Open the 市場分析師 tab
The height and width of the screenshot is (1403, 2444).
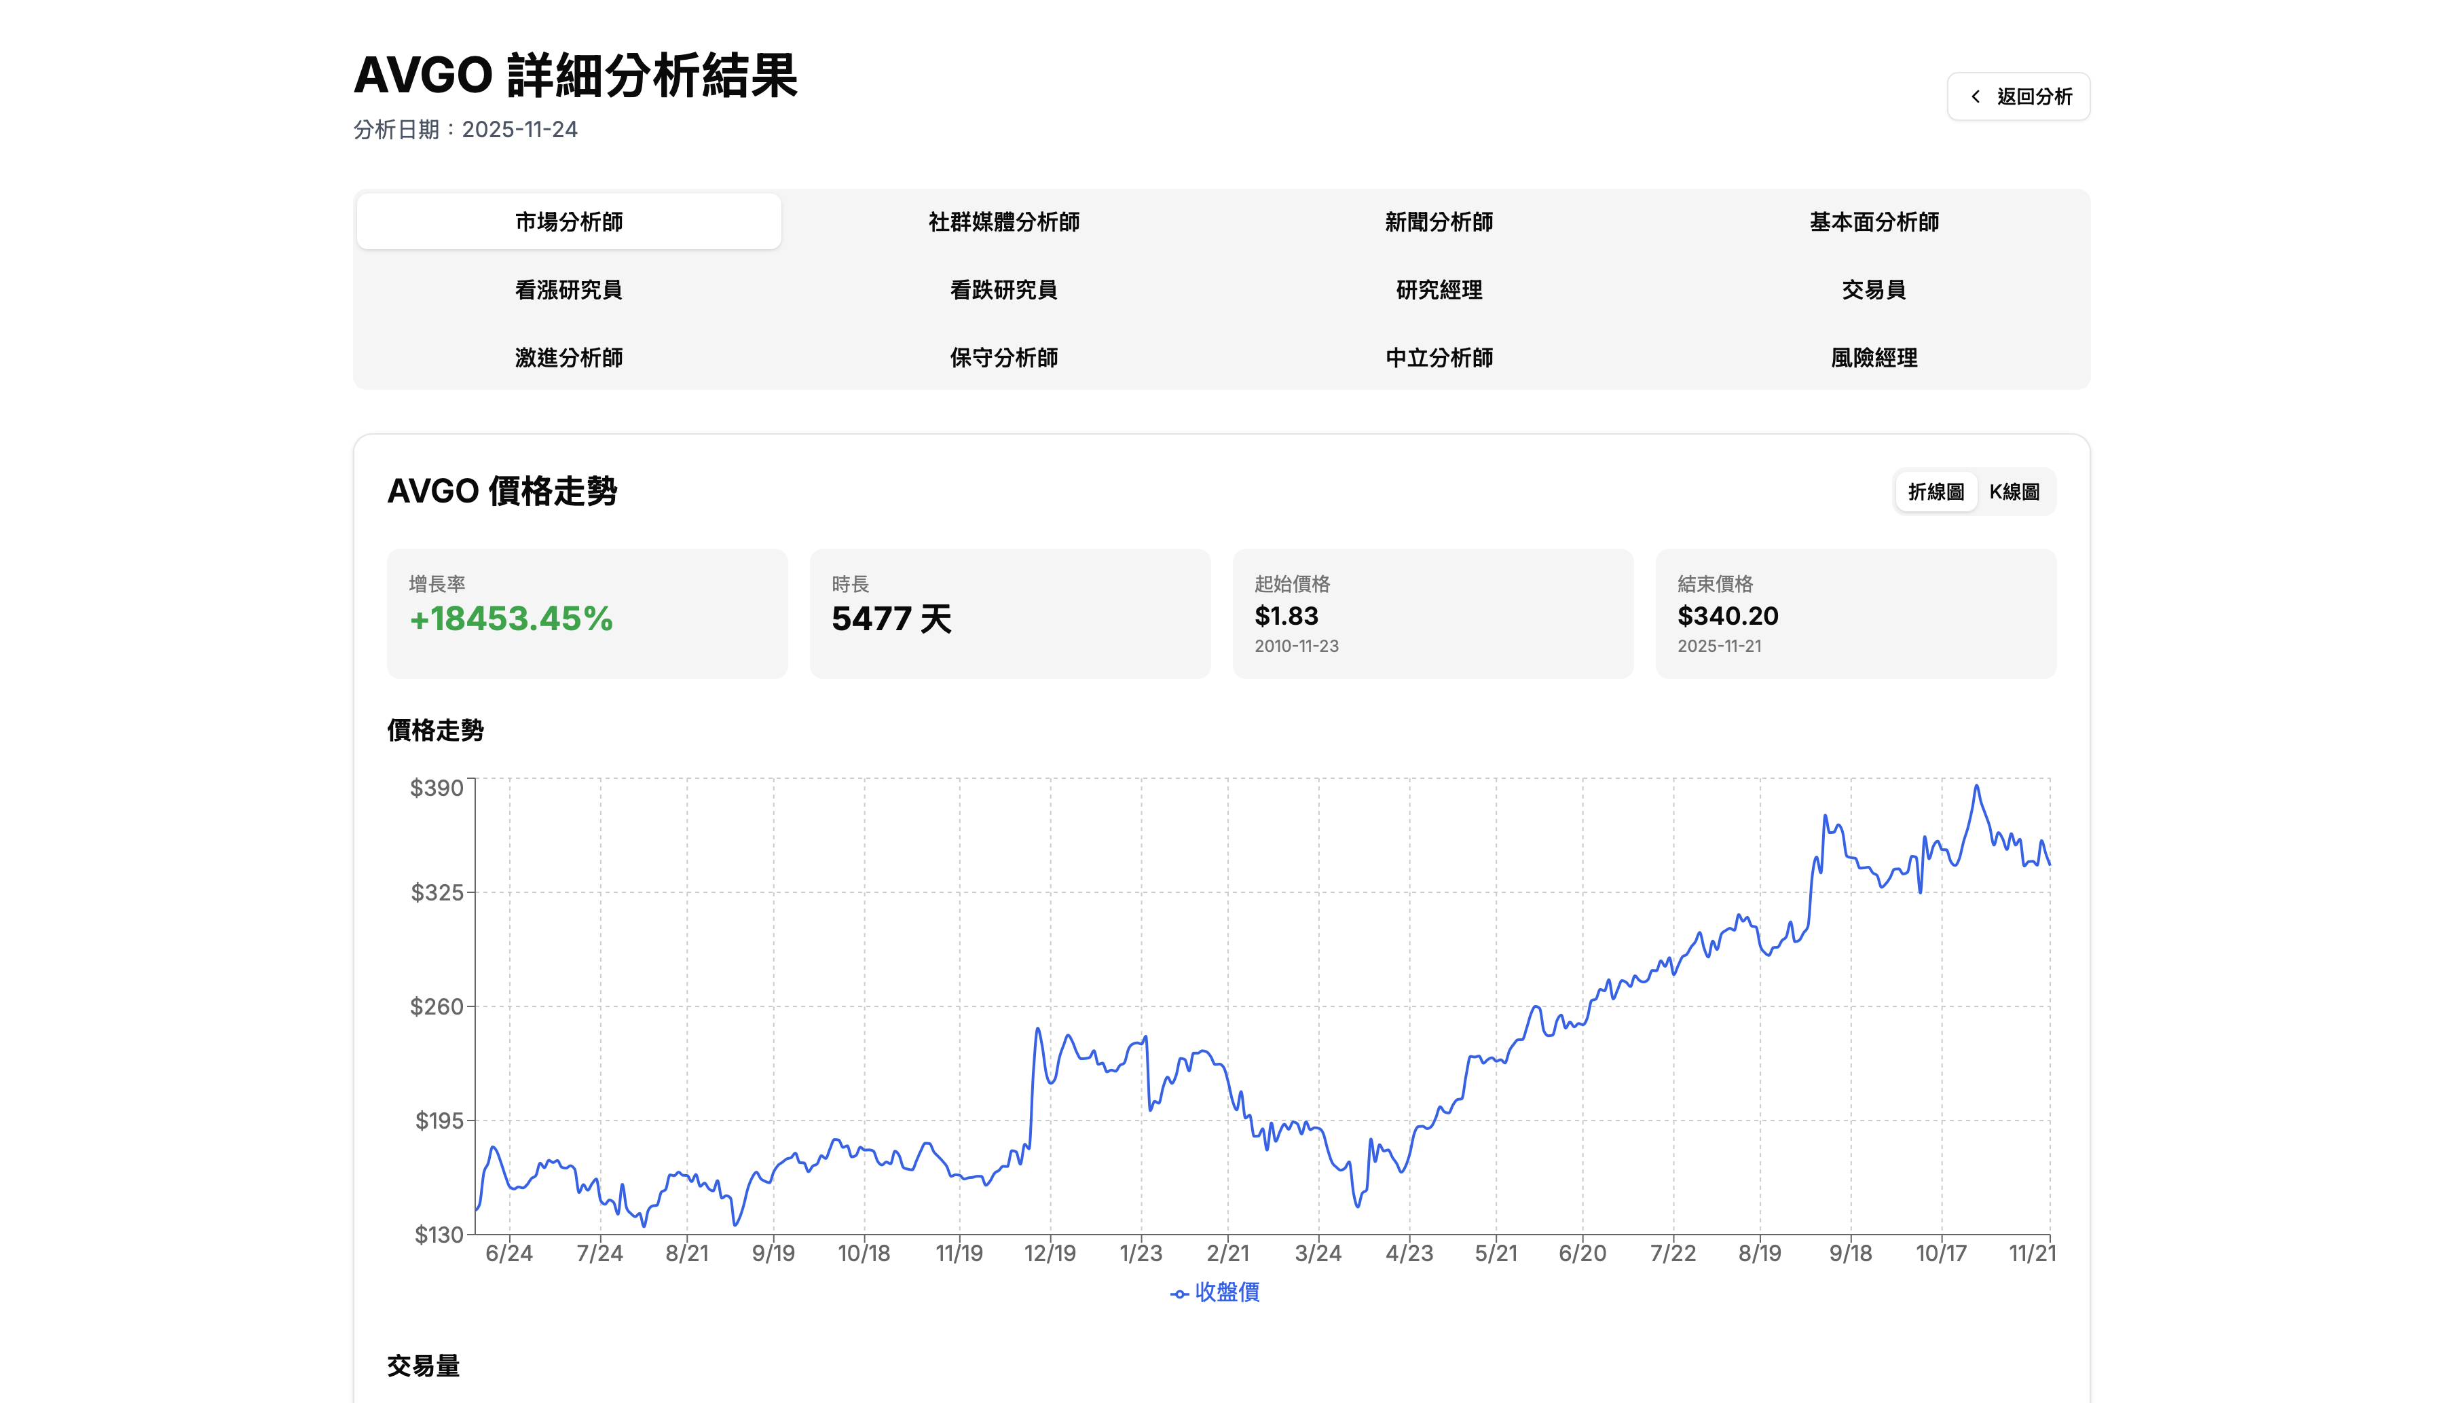568,221
